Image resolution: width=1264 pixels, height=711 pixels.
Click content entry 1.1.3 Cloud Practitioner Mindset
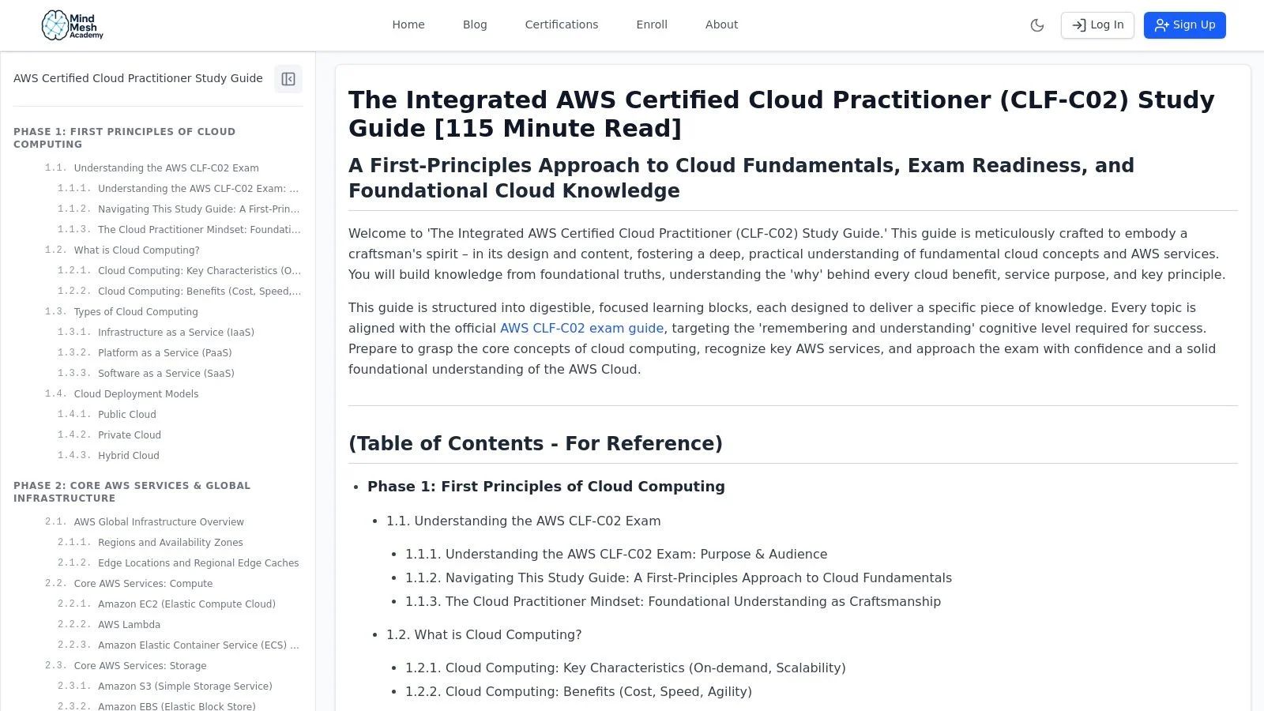tap(673, 602)
